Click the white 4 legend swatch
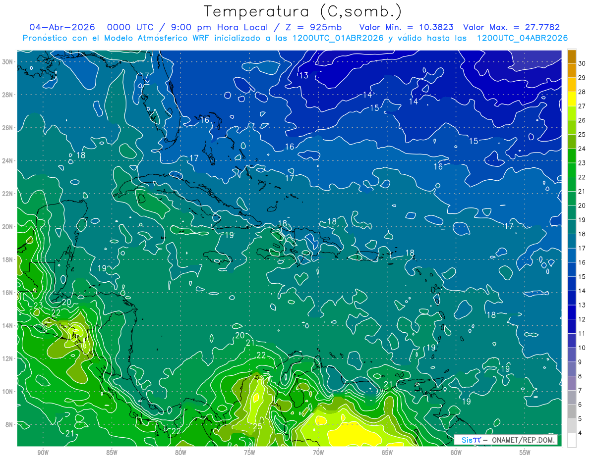 point(572,440)
